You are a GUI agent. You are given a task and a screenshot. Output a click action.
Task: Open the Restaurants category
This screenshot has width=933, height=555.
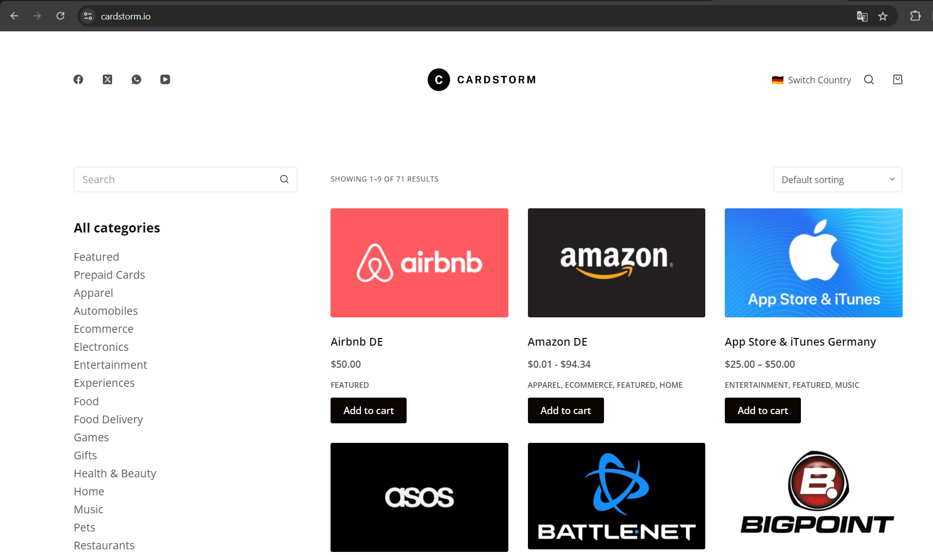(x=104, y=545)
